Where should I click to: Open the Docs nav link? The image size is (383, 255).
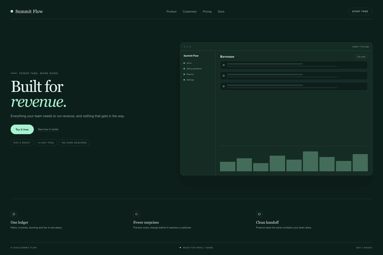(221, 11)
